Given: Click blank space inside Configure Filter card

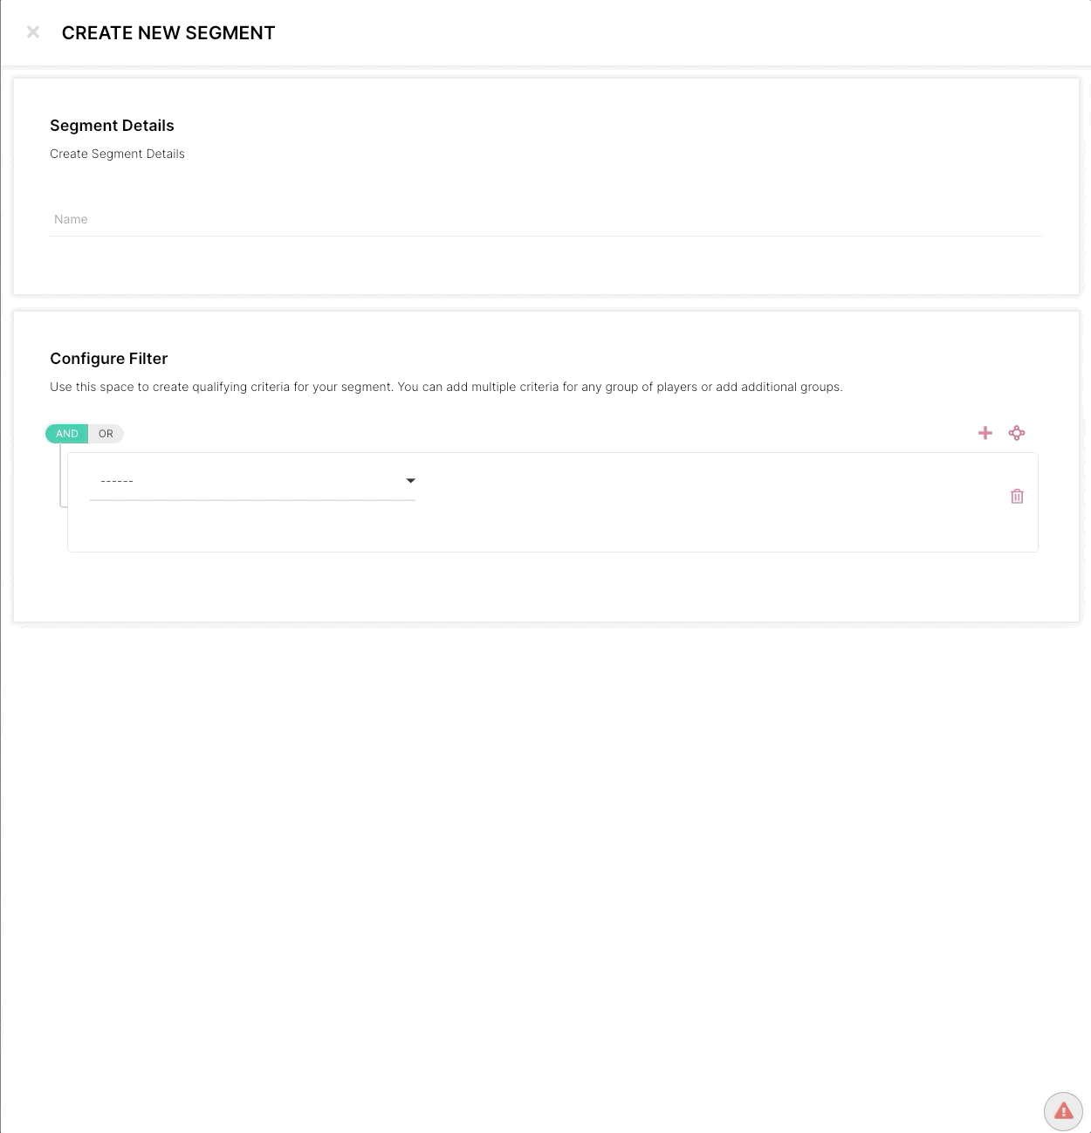Looking at the screenshot, I should [524, 589].
